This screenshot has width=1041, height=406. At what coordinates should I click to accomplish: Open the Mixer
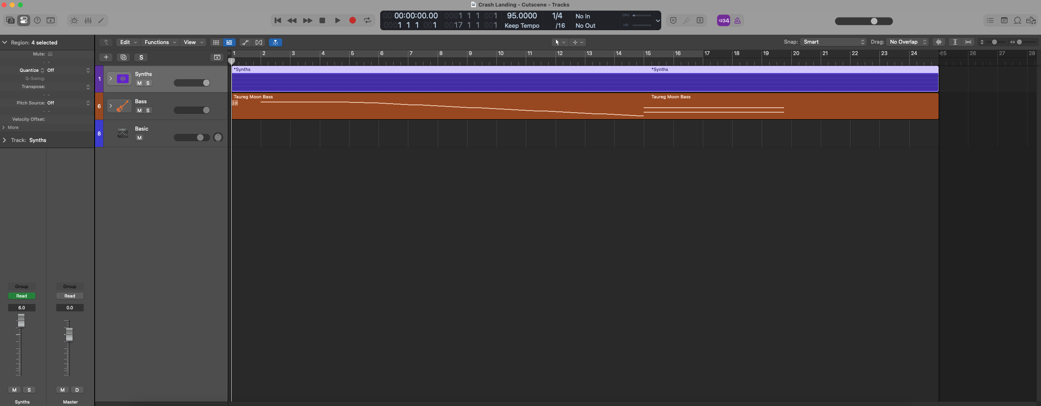[88, 20]
